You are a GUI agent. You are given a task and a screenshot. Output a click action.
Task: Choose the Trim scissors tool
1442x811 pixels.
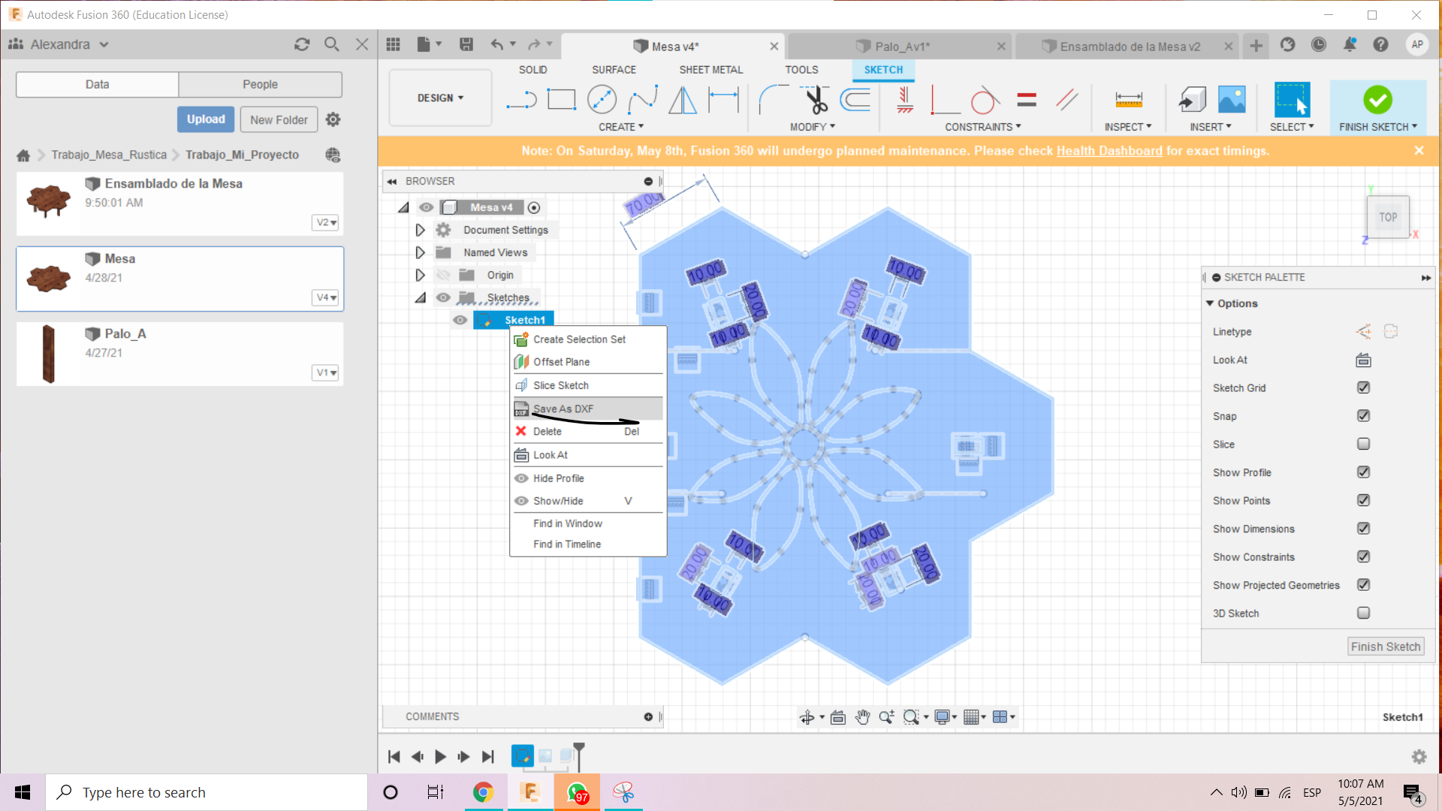[x=816, y=100]
